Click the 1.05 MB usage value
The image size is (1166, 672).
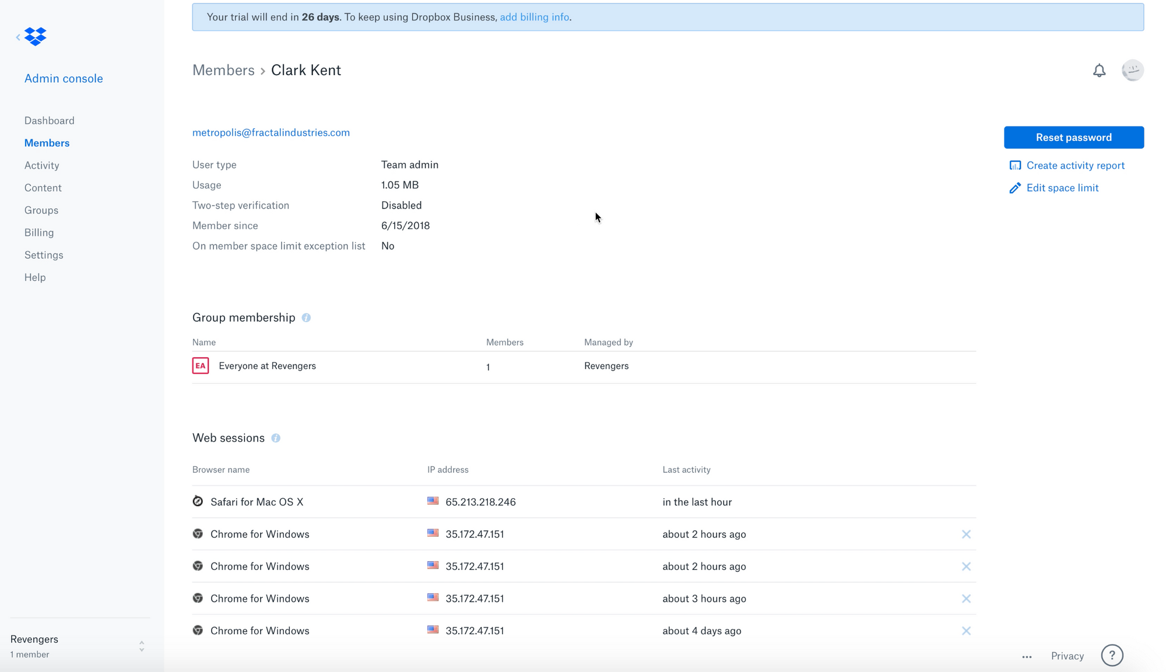click(400, 185)
